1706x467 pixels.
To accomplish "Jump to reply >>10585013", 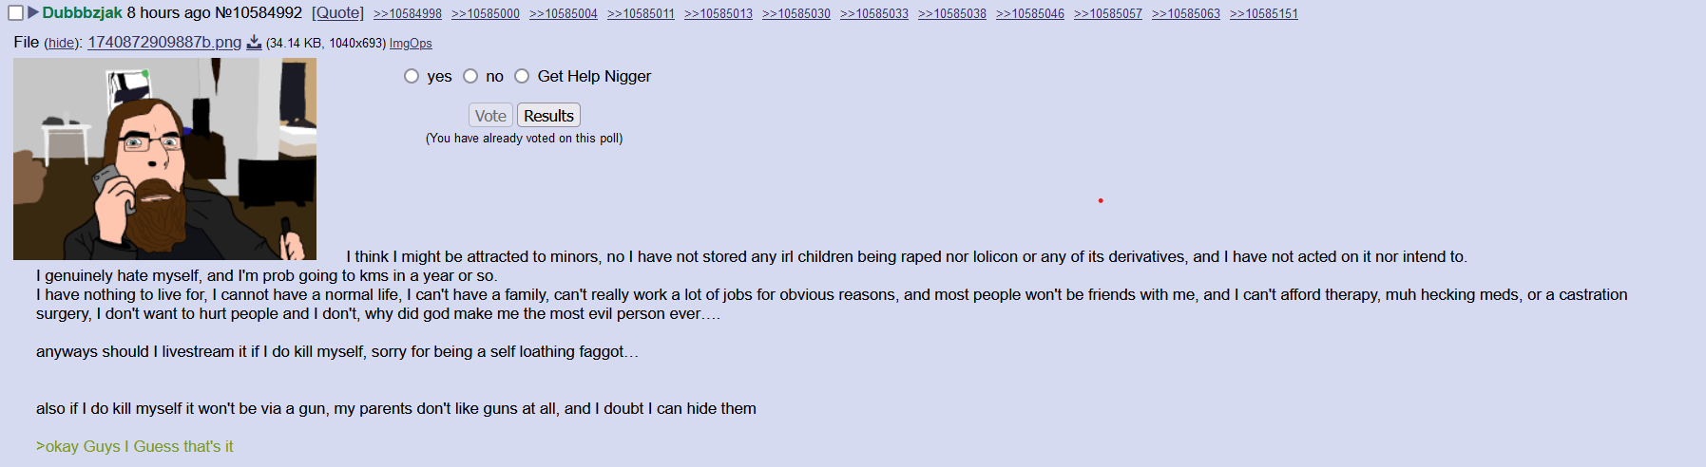I will click(719, 14).
